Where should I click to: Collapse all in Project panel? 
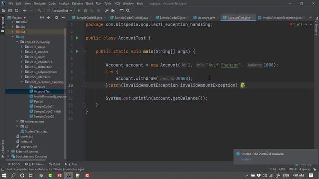click(49, 18)
